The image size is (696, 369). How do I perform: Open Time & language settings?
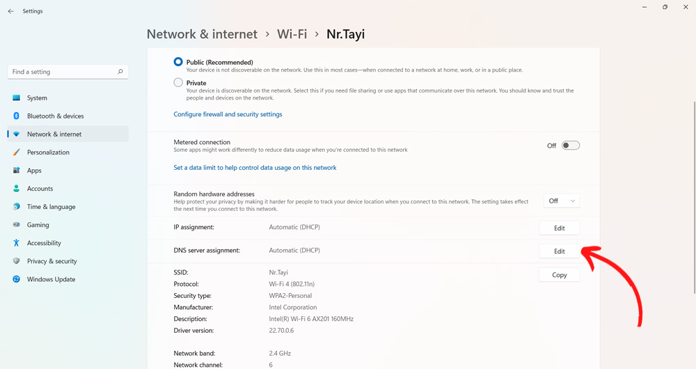[x=51, y=207]
